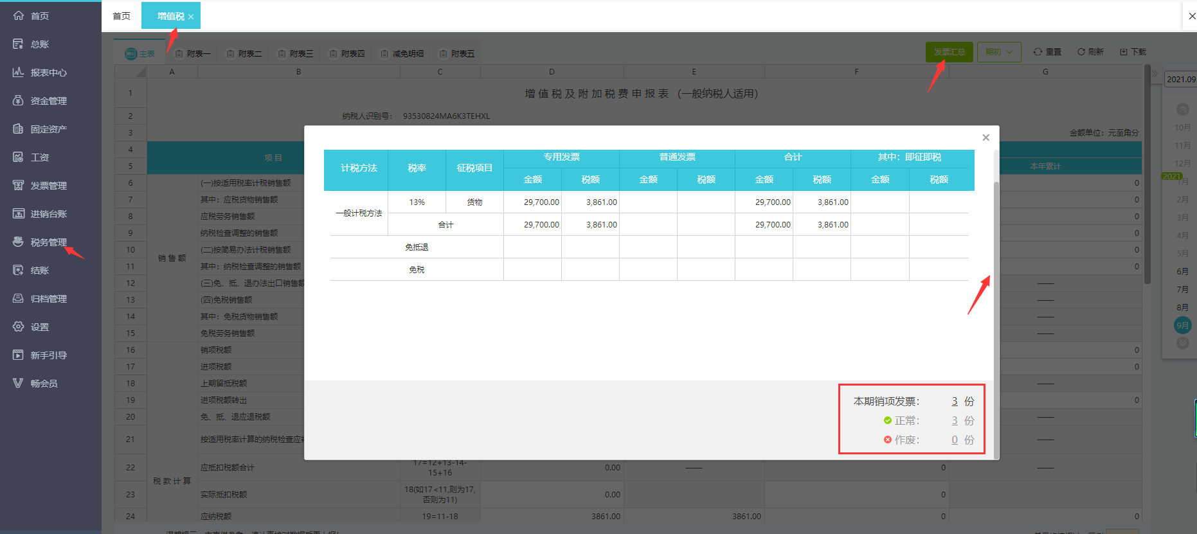
Task: Click 正常 invoice count link
Action: coord(955,421)
